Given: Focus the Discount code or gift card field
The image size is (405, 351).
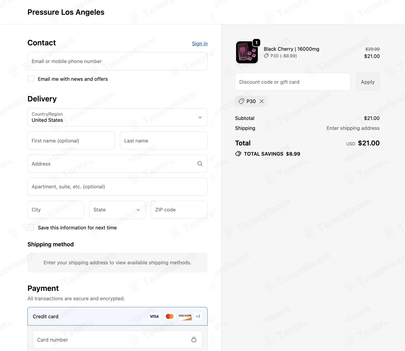Looking at the screenshot, I should pyautogui.click(x=293, y=82).
